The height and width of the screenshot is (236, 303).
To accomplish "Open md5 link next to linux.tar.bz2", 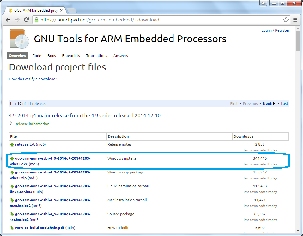I will tap(38, 192).
